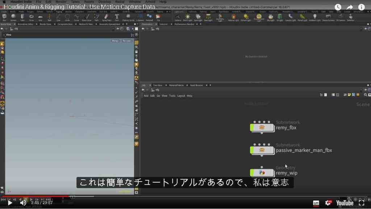Click the passive_marker_man_fbx node label

pyautogui.click(x=304, y=150)
